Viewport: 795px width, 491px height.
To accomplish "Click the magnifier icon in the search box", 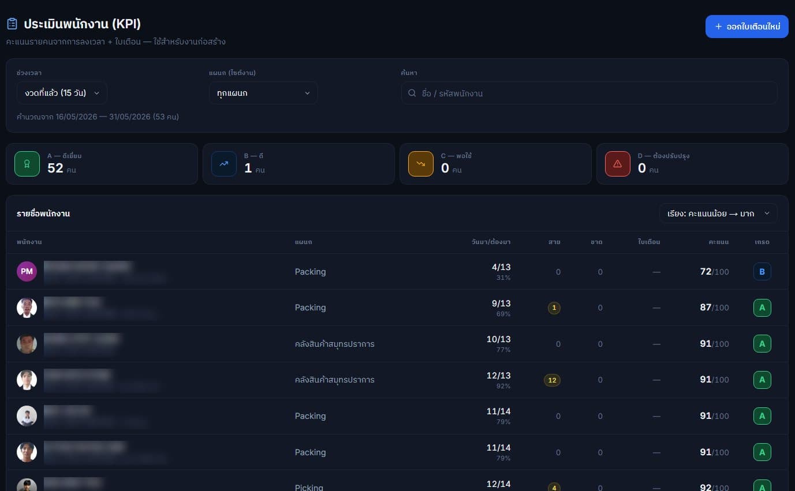I will [x=412, y=93].
